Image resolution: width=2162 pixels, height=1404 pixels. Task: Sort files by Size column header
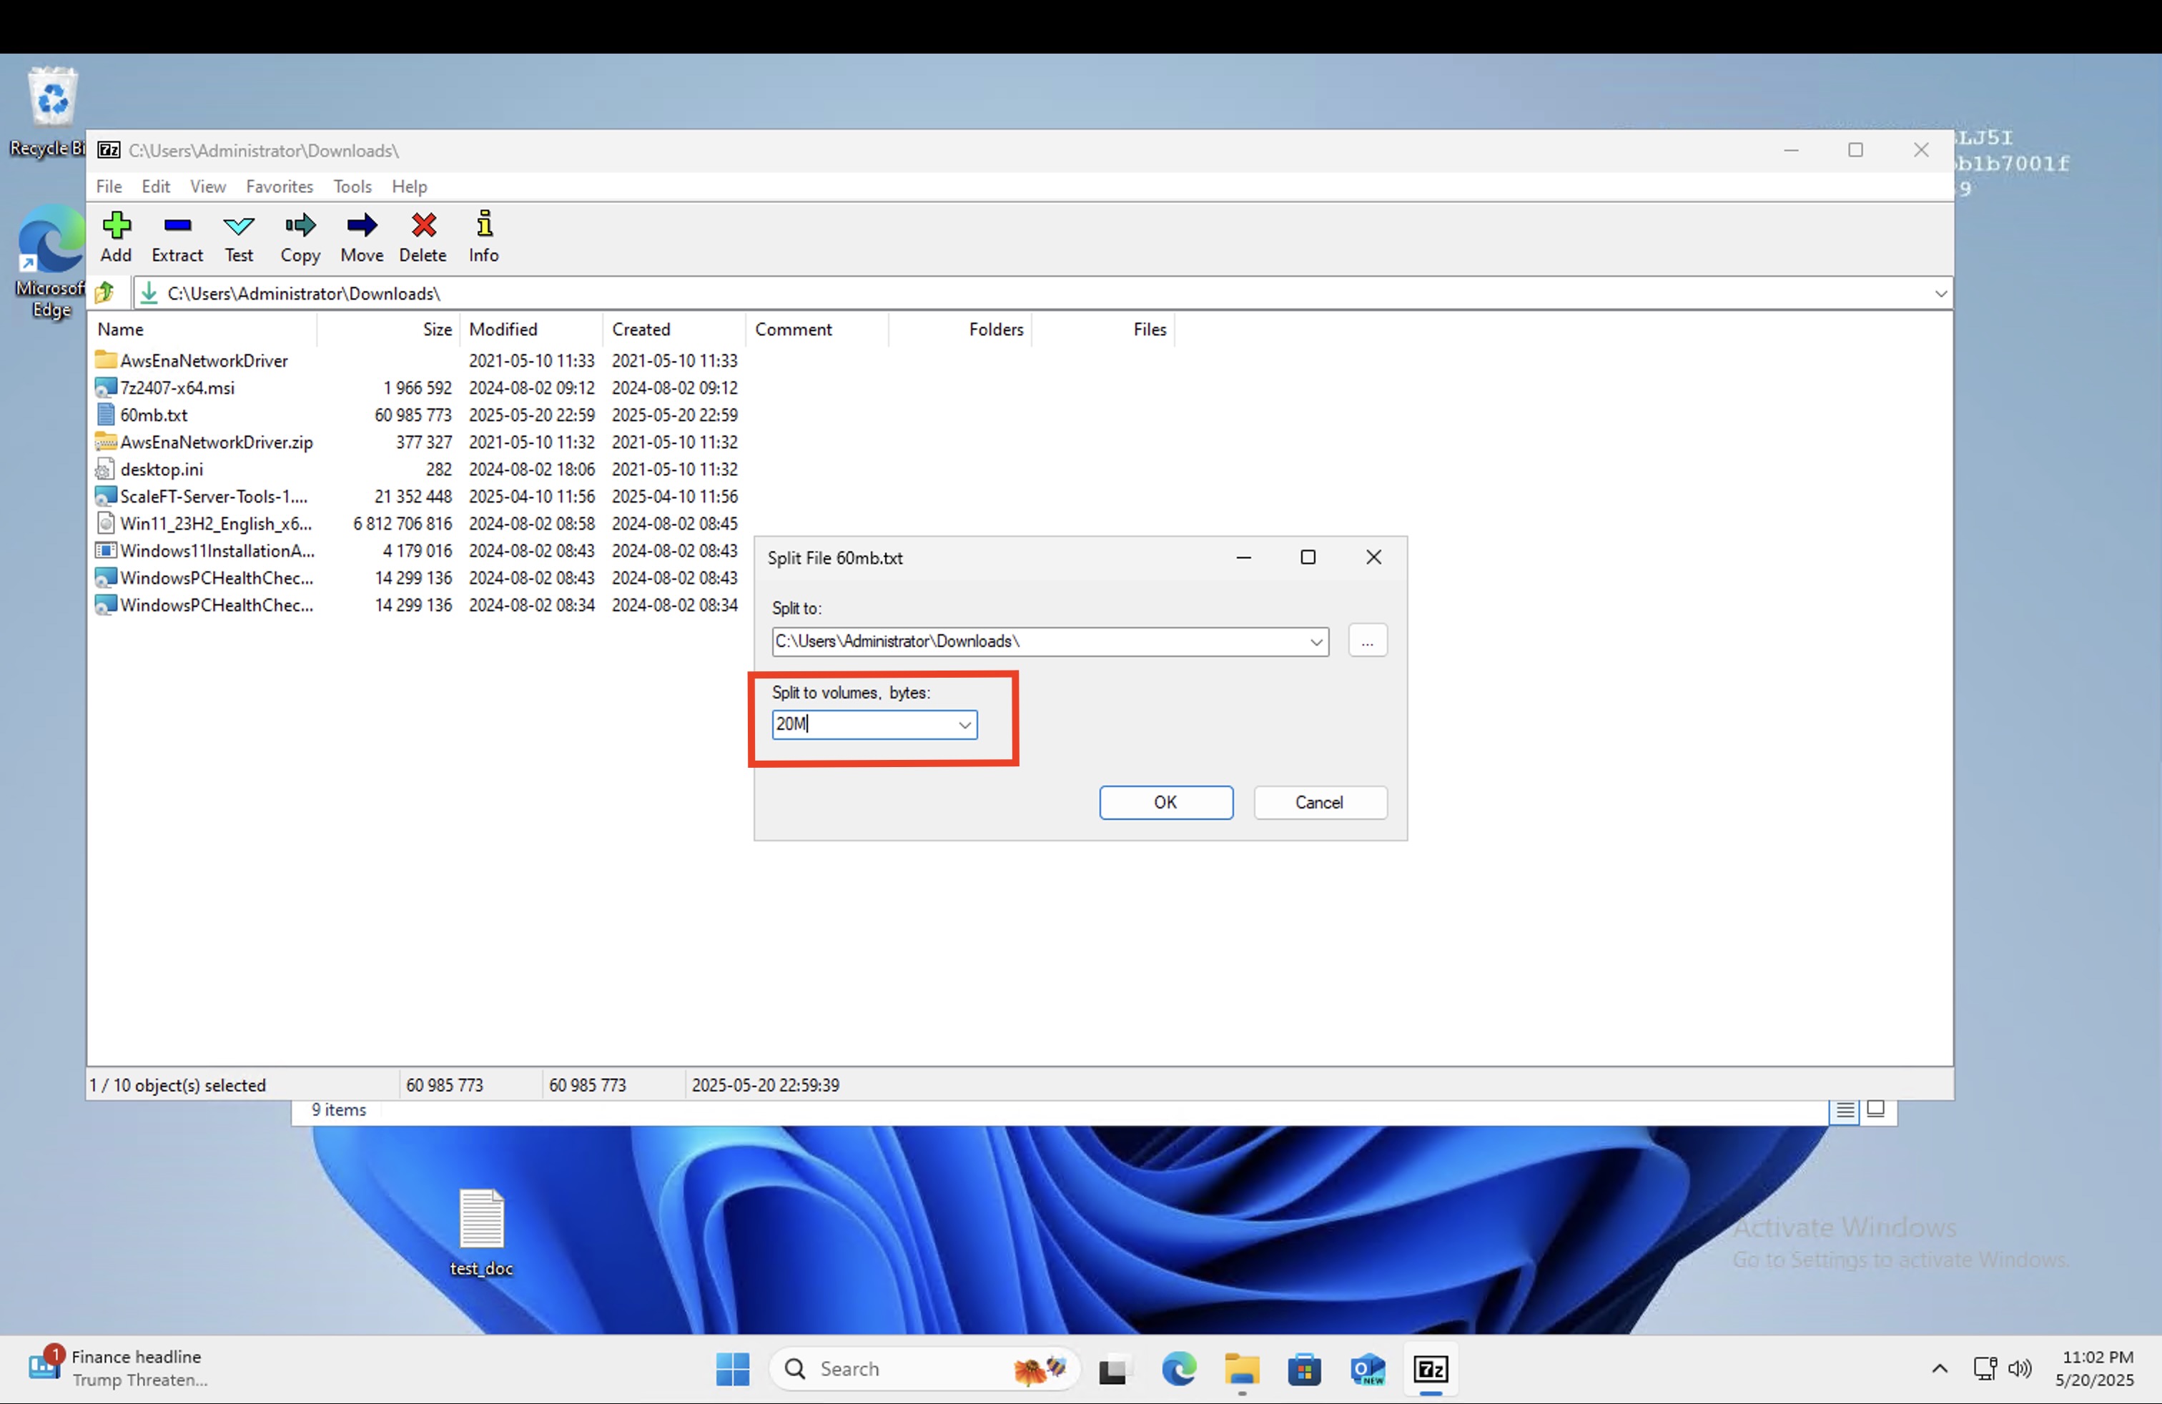(436, 330)
